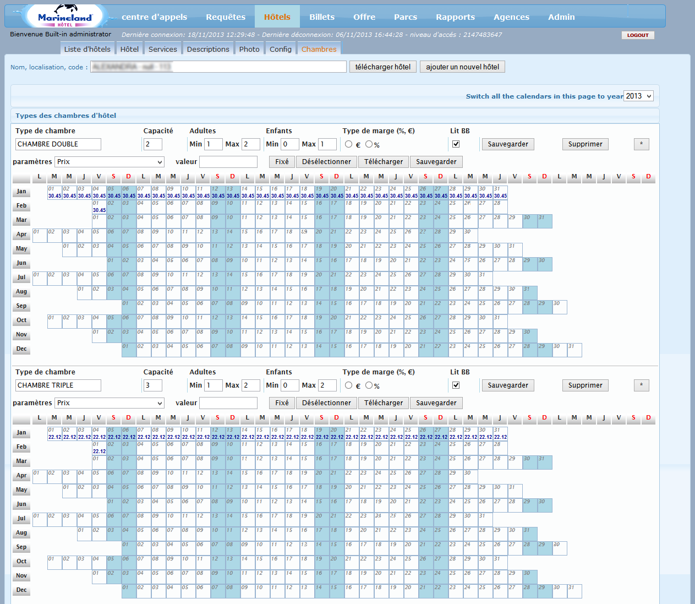
Task: Open the Admin menu
Action: pyautogui.click(x=561, y=17)
